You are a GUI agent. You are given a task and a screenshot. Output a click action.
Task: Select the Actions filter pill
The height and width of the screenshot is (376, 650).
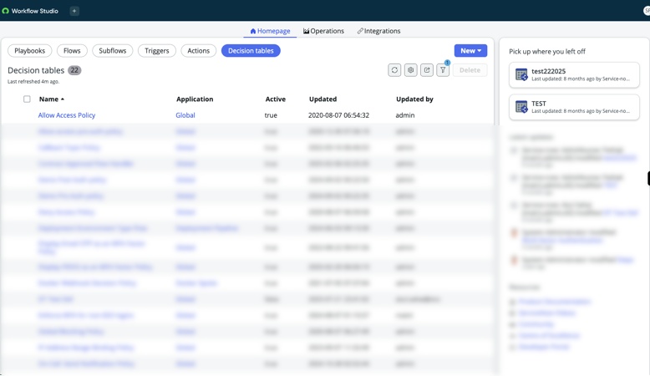pyautogui.click(x=199, y=51)
